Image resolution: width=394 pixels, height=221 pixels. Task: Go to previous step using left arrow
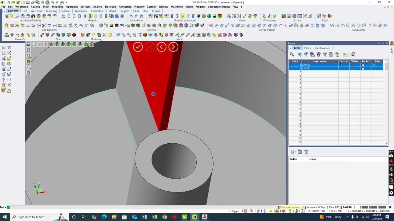[x=161, y=47]
